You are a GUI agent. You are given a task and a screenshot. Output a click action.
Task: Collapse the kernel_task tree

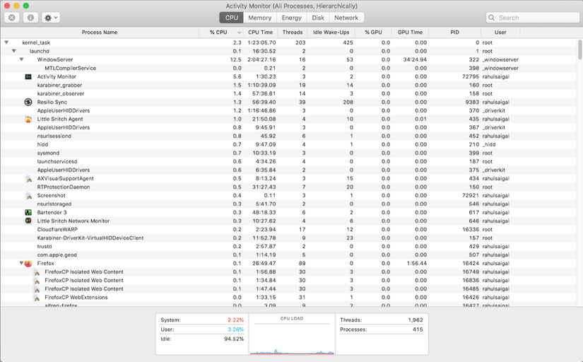click(x=6, y=42)
